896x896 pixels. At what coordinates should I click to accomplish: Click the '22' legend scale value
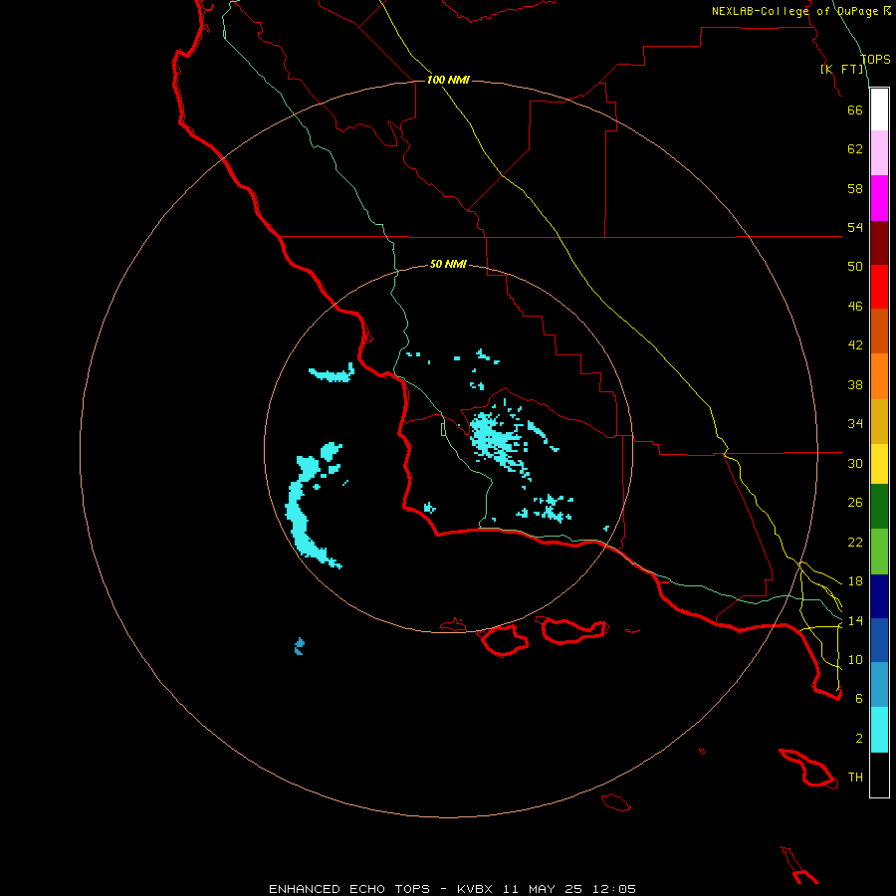pyautogui.click(x=855, y=542)
